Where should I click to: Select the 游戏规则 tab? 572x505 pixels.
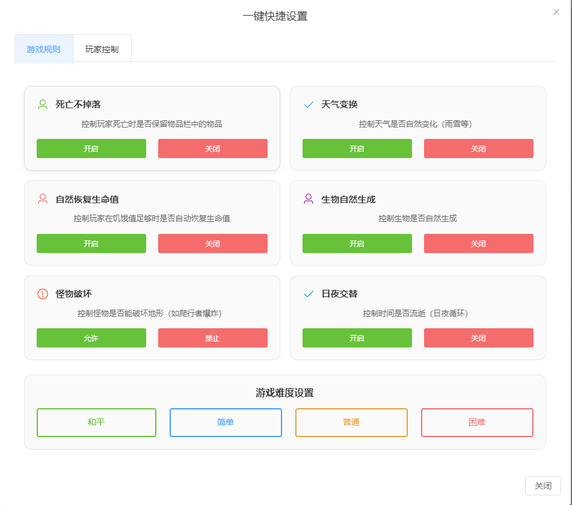43,49
